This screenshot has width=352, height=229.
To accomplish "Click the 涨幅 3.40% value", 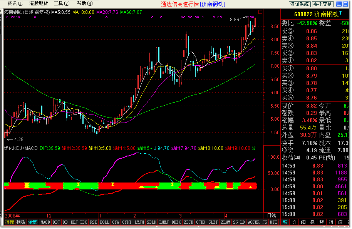I will pos(310,120).
